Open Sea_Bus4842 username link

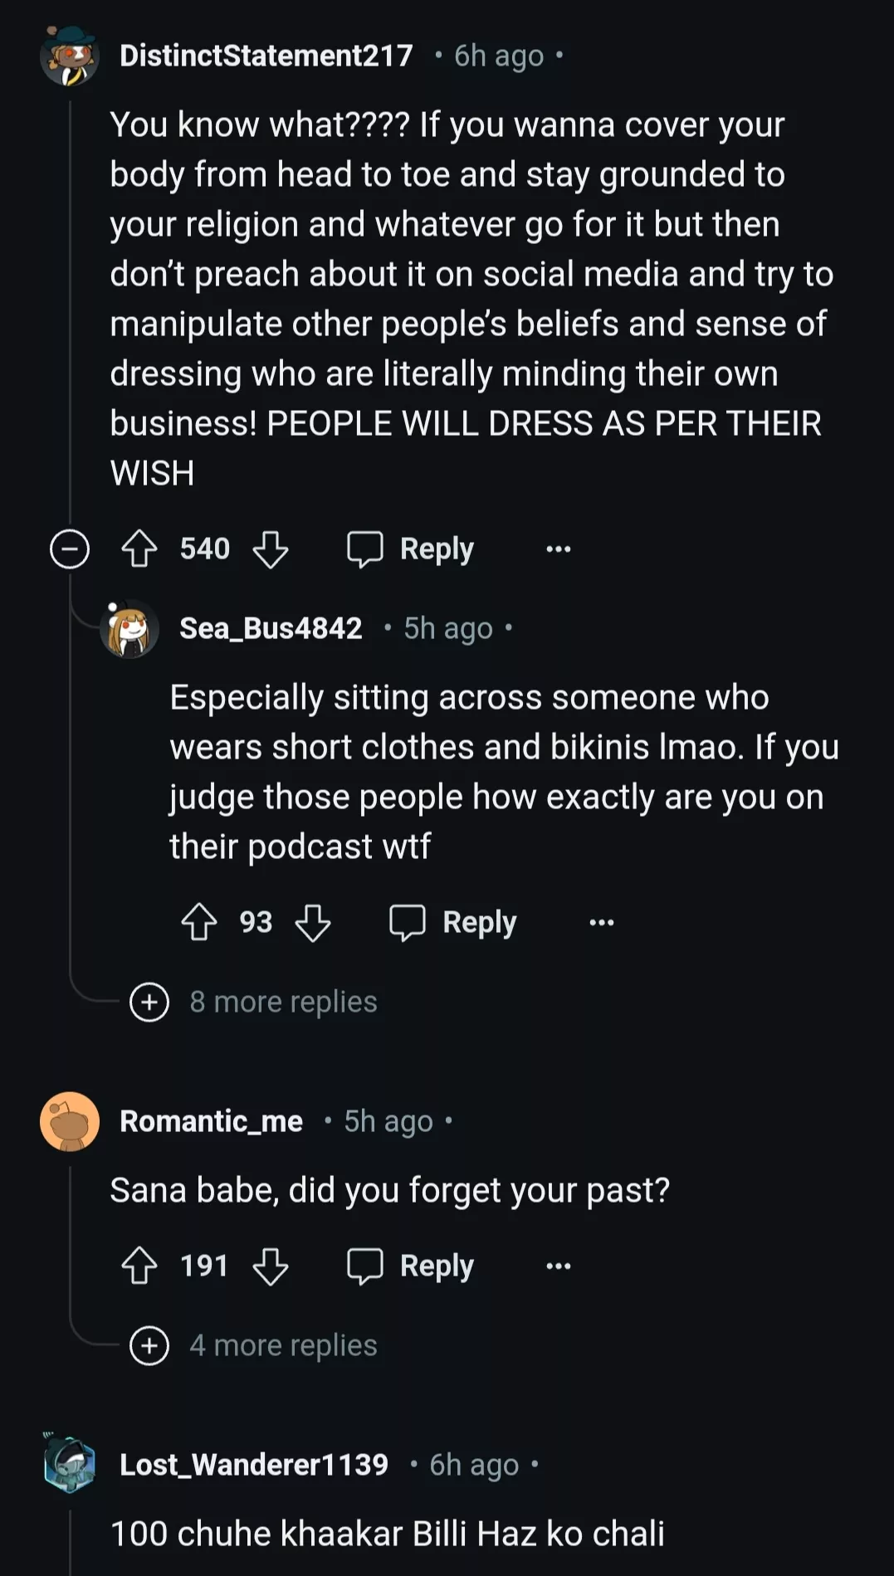(x=271, y=628)
